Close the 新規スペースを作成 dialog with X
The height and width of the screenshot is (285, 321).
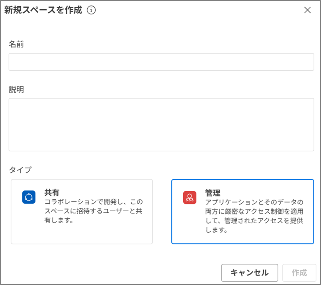click(307, 10)
